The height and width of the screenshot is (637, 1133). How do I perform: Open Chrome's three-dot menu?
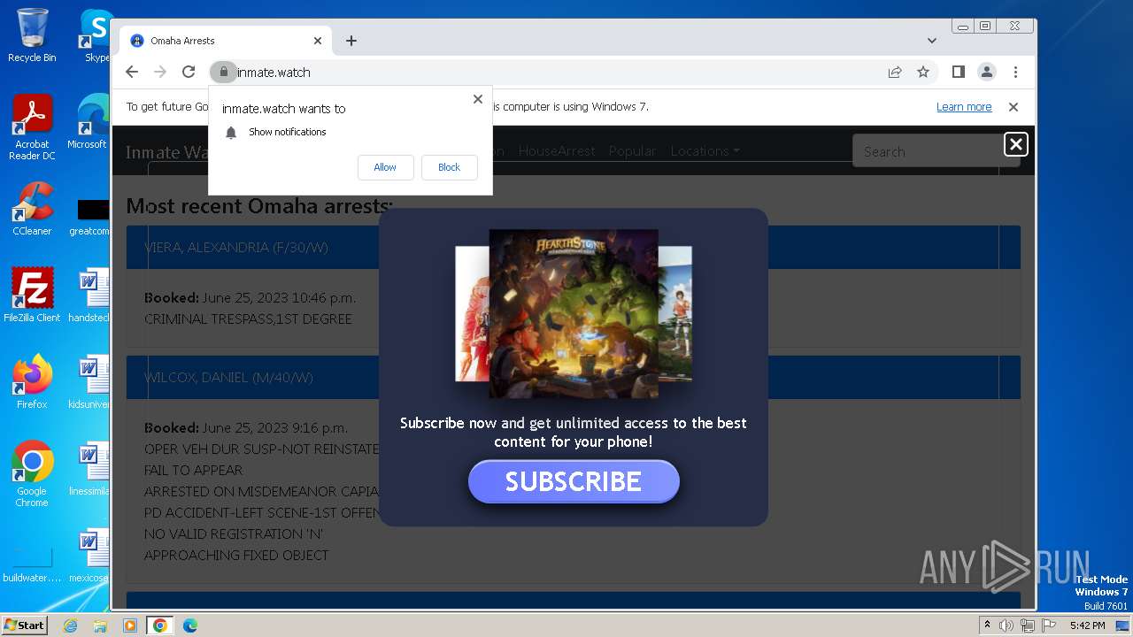click(x=1015, y=73)
